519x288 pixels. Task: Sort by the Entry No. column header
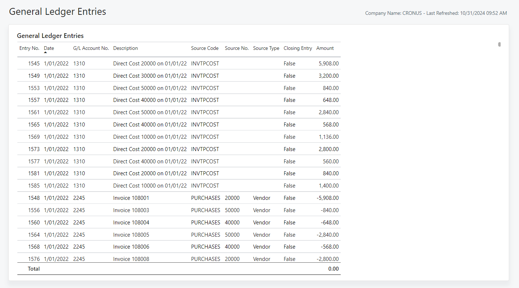[29, 48]
